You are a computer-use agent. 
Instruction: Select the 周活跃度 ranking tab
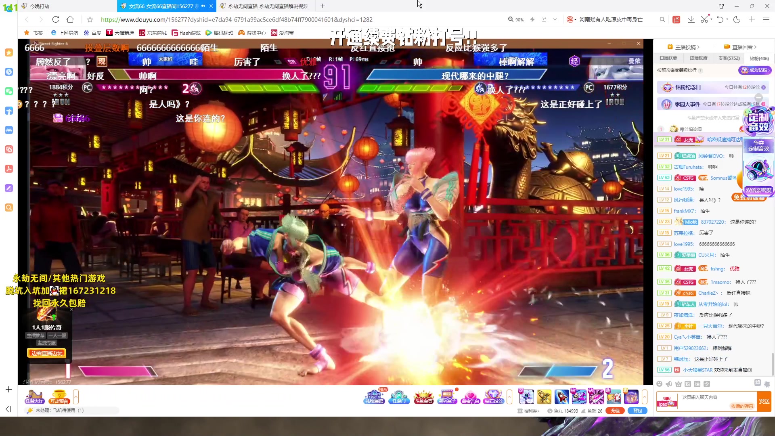(698, 58)
